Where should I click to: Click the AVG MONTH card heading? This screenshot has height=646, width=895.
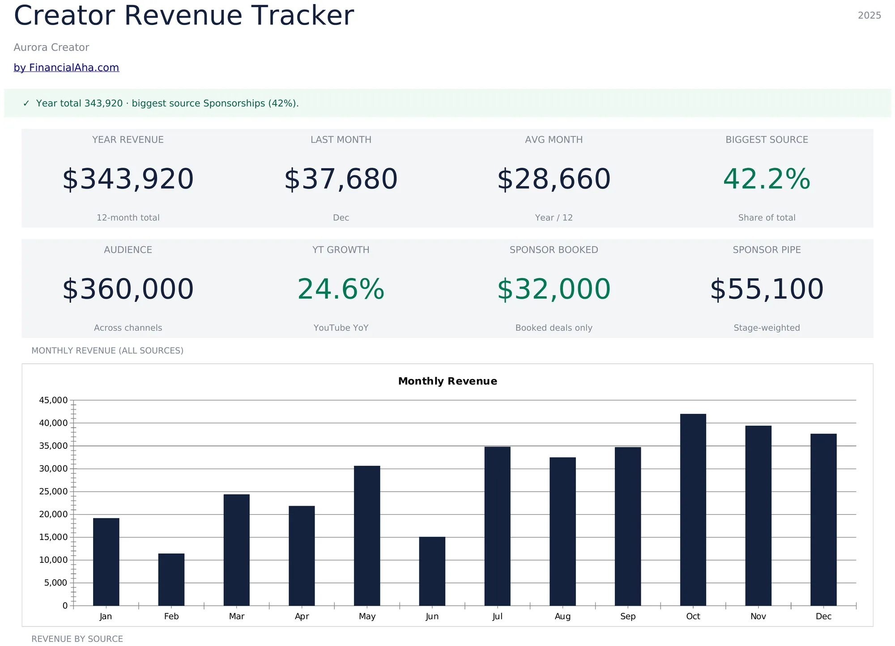[554, 140]
